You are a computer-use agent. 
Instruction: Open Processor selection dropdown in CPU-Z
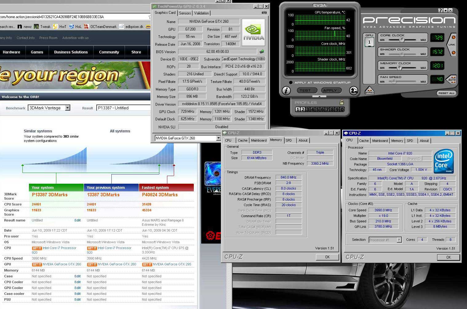tap(399, 240)
